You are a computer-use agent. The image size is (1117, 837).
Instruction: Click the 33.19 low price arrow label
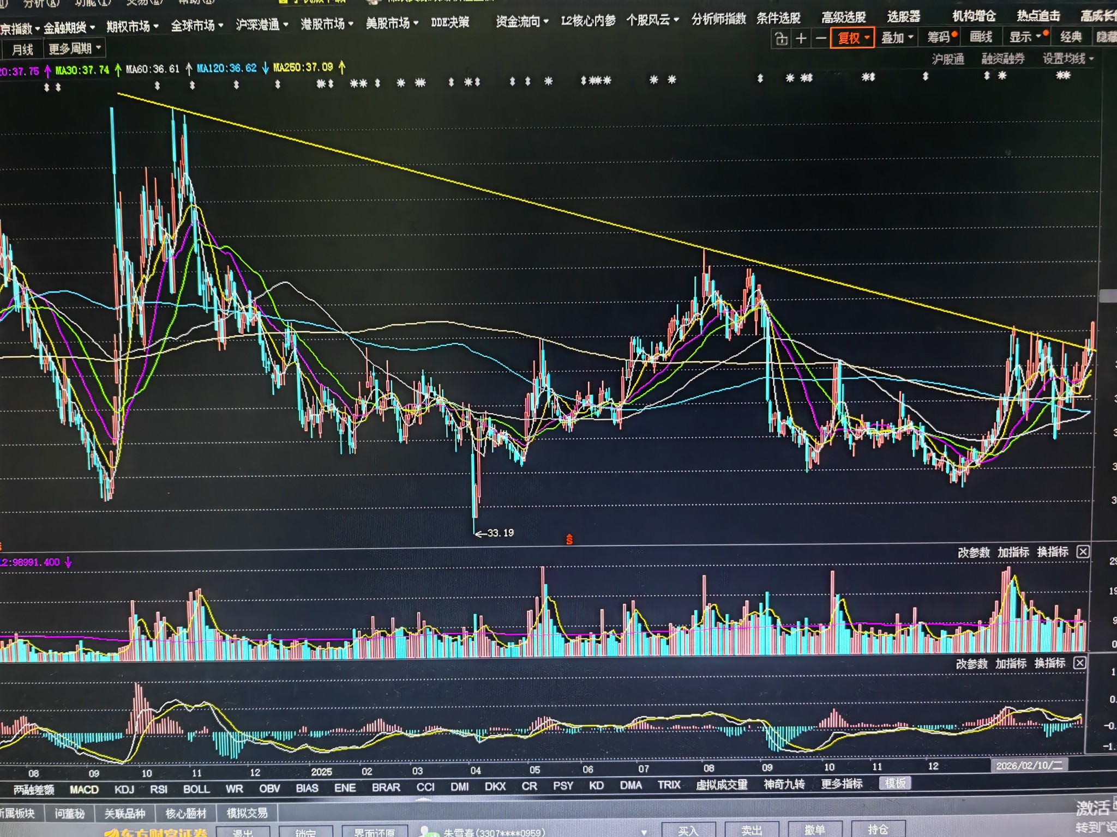pos(495,533)
